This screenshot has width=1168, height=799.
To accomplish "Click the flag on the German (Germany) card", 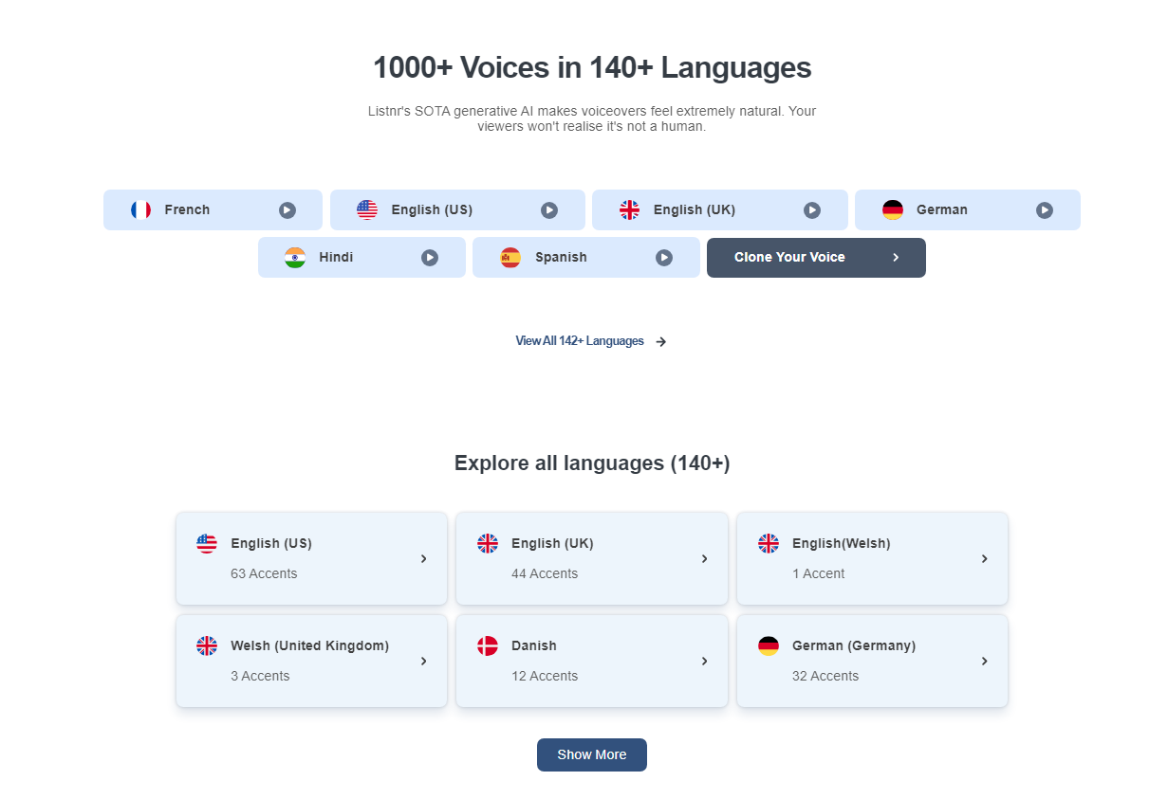I will (x=769, y=645).
